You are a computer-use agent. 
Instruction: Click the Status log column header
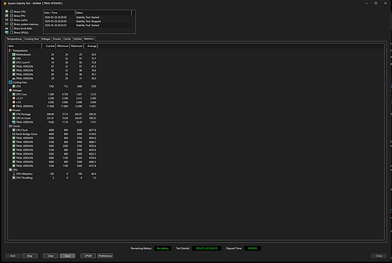[x=103, y=12]
